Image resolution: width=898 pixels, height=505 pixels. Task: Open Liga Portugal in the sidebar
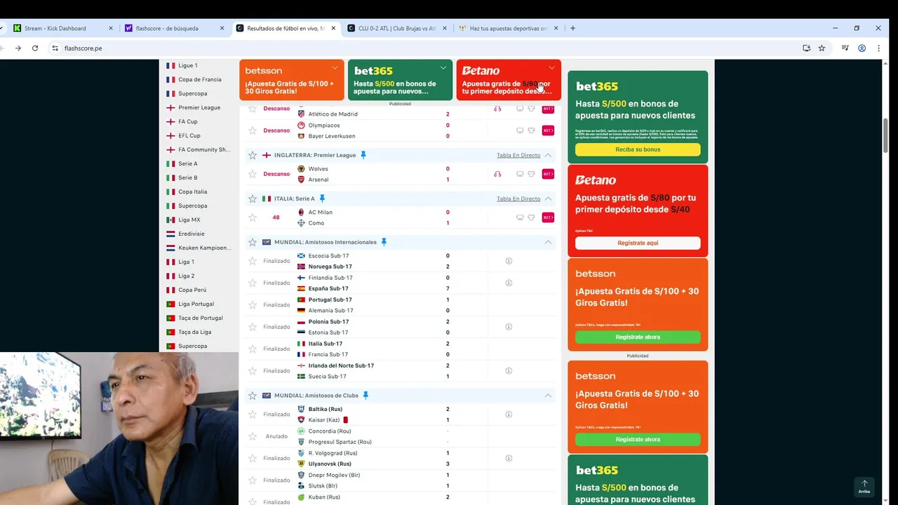coord(196,304)
